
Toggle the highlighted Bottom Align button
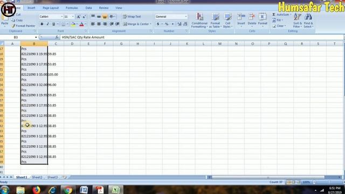pyautogui.click(x=105, y=17)
